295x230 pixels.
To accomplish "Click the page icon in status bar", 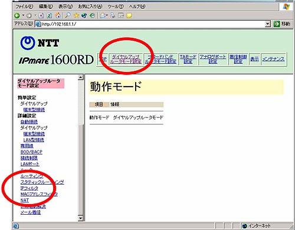I will pos(16,226).
